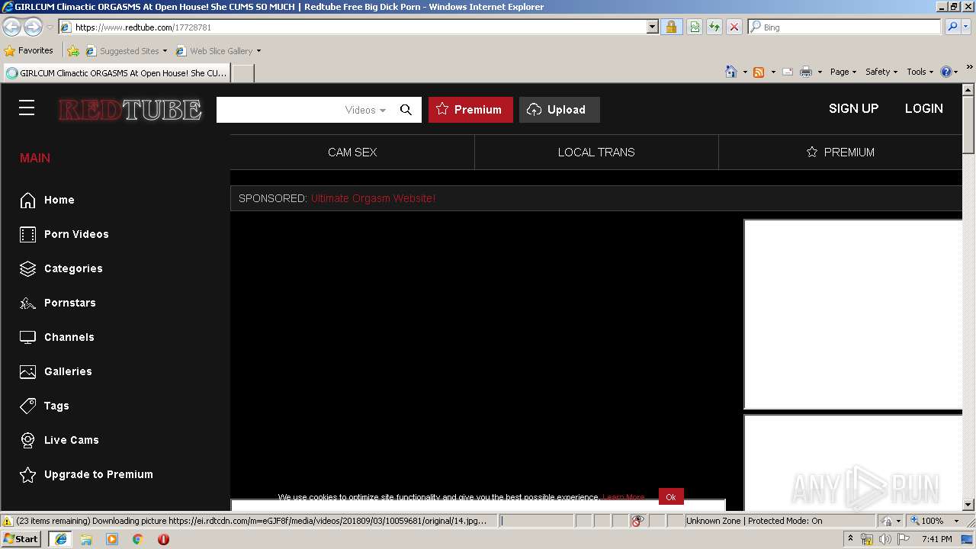Open the 100% zoom level dropdown
The image size is (976, 549).
tap(956, 521)
